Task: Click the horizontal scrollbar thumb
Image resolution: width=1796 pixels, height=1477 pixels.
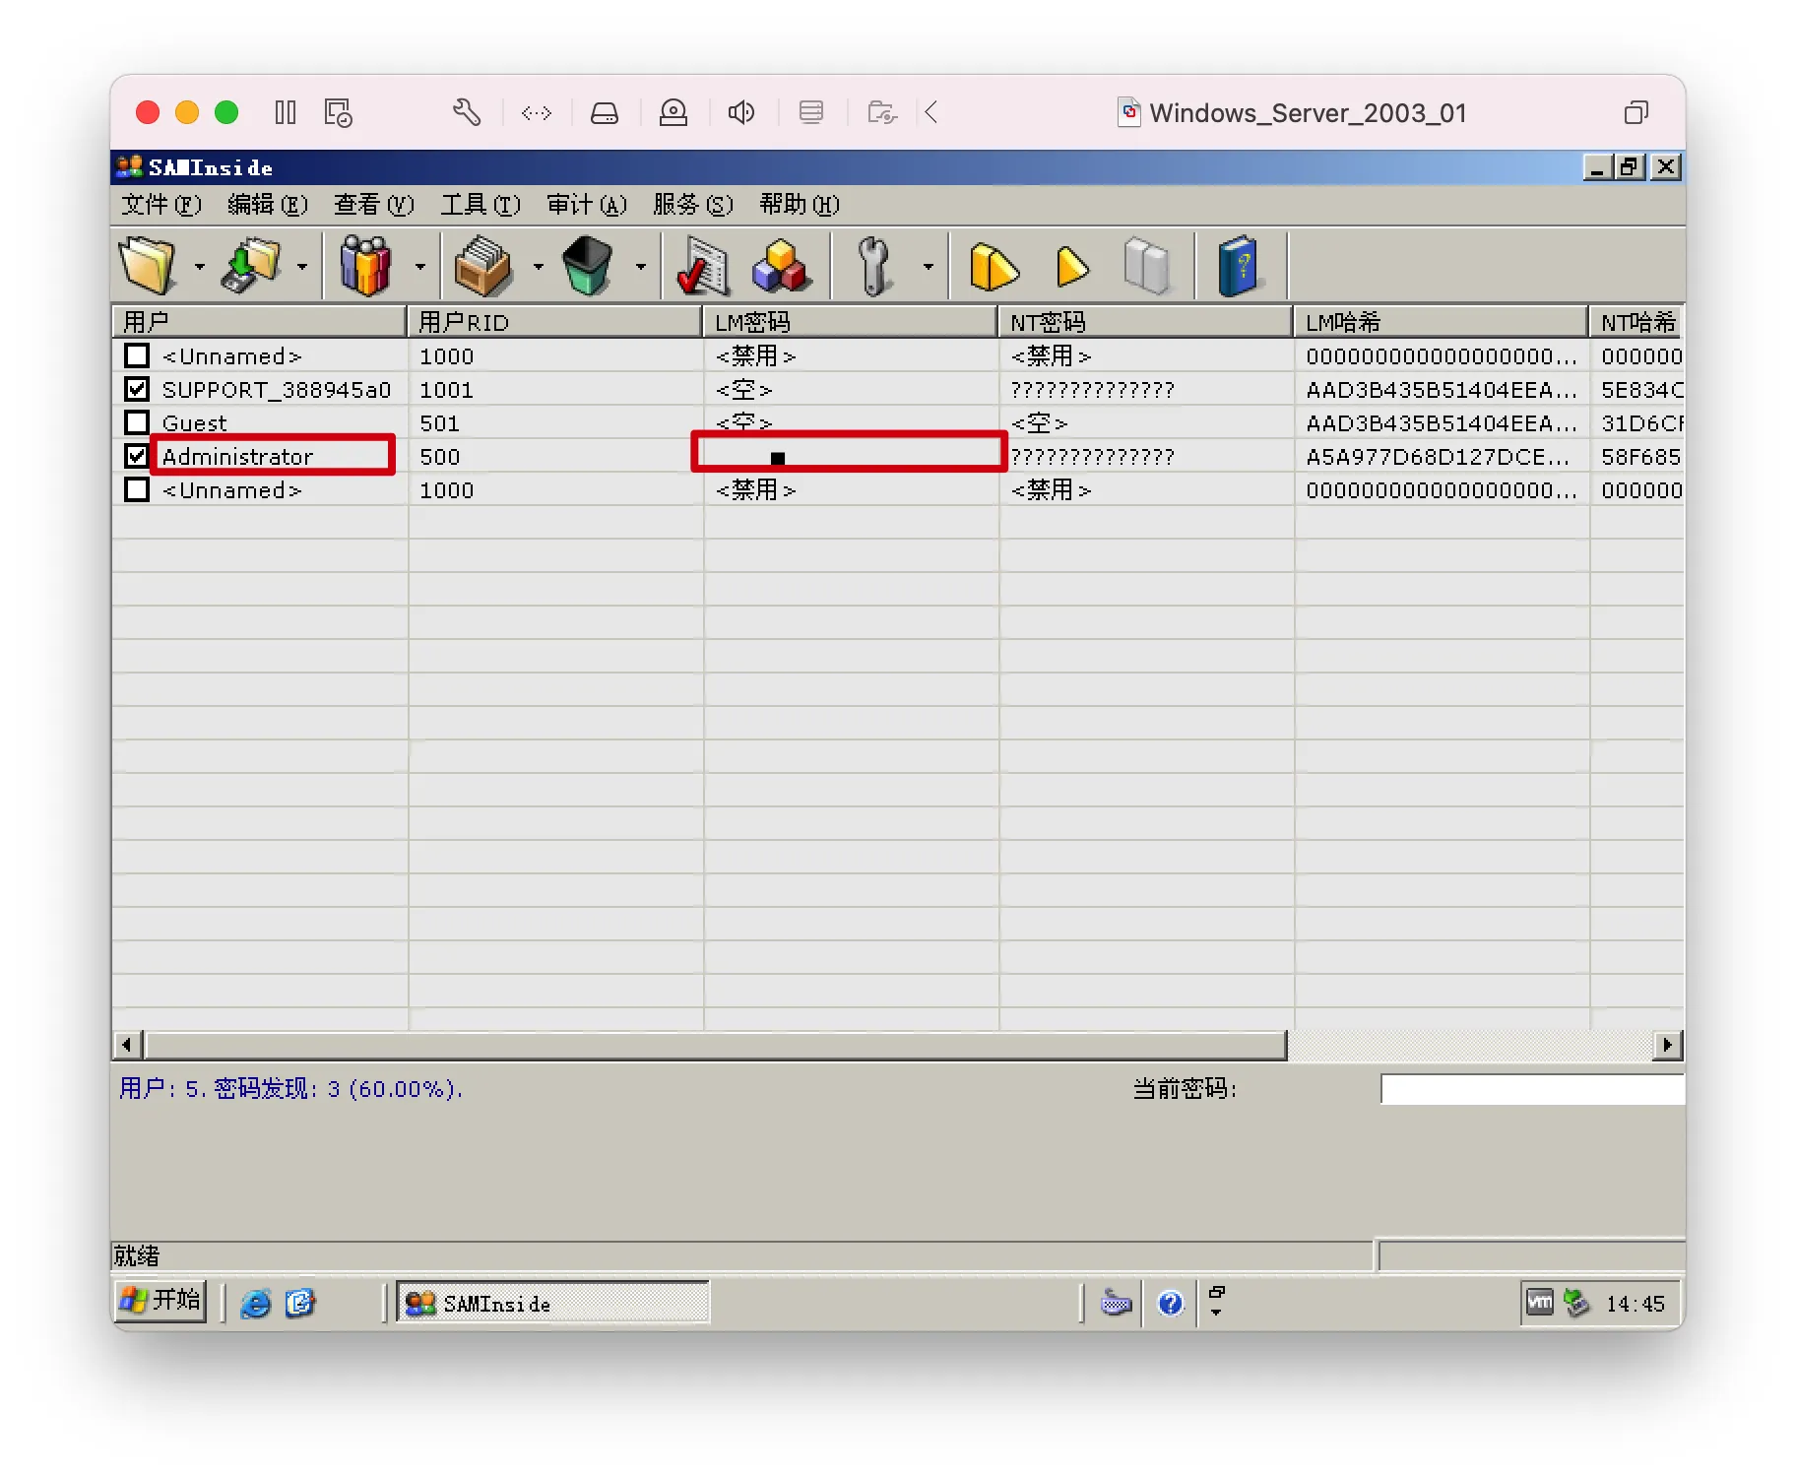Action: (x=716, y=1044)
